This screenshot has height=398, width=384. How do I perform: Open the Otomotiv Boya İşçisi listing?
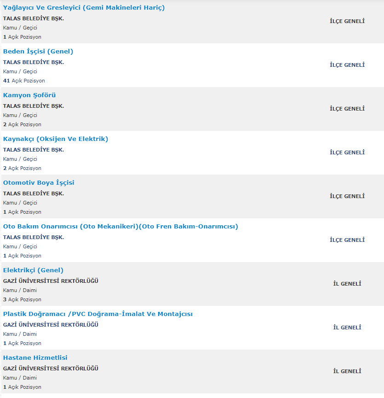tap(39, 183)
